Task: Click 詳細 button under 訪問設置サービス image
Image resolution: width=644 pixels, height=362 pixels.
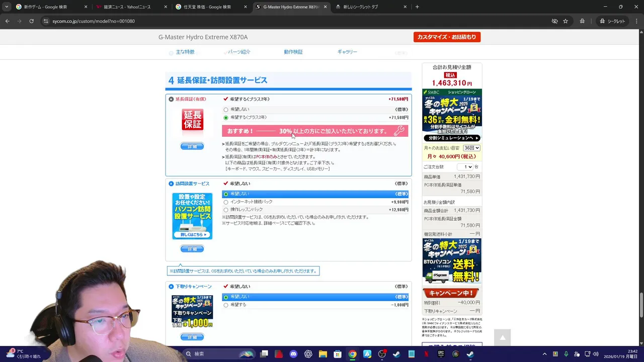Action: tap(192, 249)
